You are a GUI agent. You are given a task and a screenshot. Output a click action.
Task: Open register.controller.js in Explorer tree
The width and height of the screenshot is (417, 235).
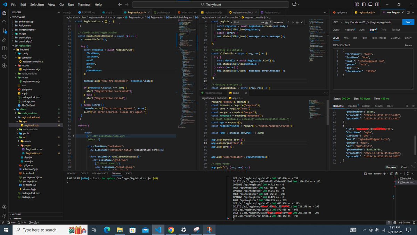point(33,61)
